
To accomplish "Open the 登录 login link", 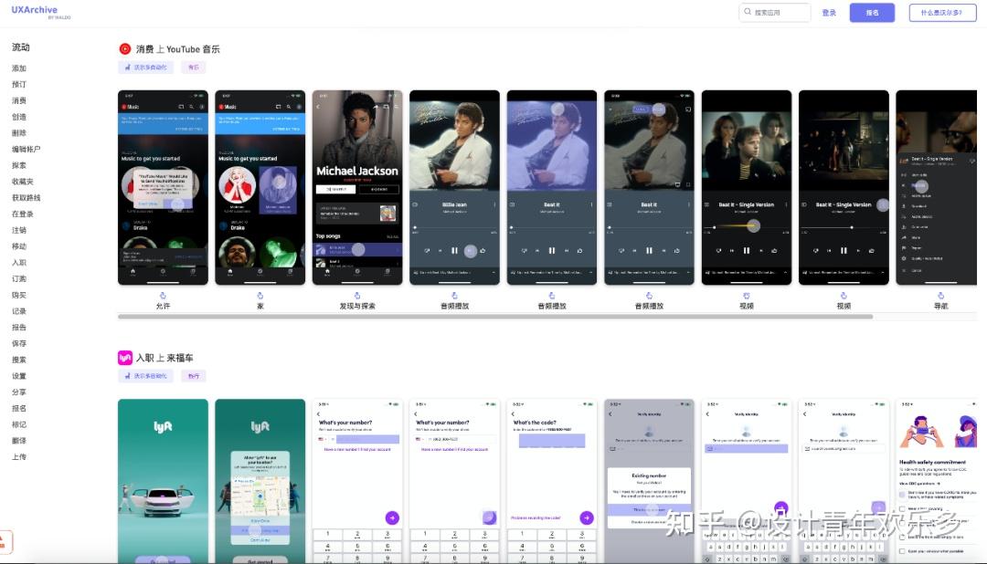I will click(829, 13).
